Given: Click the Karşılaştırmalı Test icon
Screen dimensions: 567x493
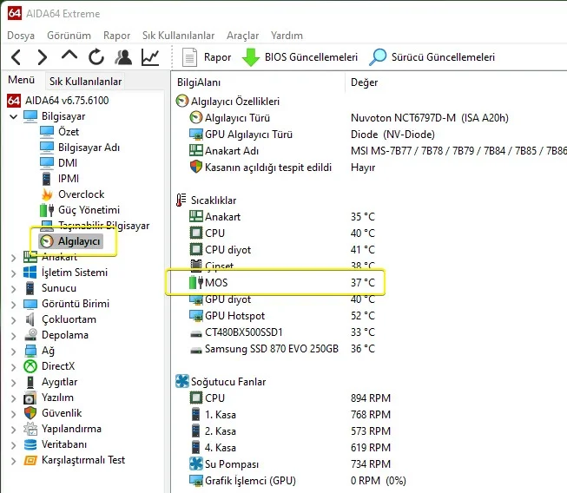Looking at the screenshot, I should [x=30, y=460].
